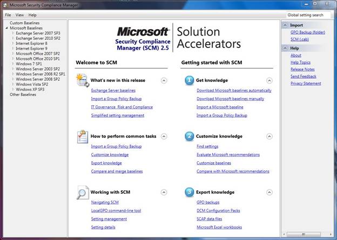Viewport: 337px width, 240px height.
Task: Select Internet Explorer 9 baseline
Action: click(31, 49)
